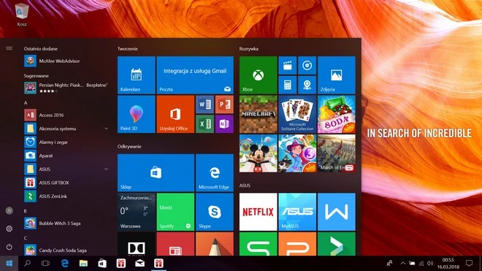Open the Word tile
This screenshot has width=482, height=271.
click(x=204, y=104)
